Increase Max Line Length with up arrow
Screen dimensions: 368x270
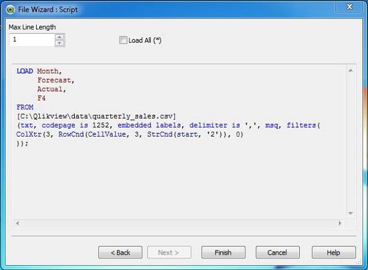pyautogui.click(x=59, y=37)
